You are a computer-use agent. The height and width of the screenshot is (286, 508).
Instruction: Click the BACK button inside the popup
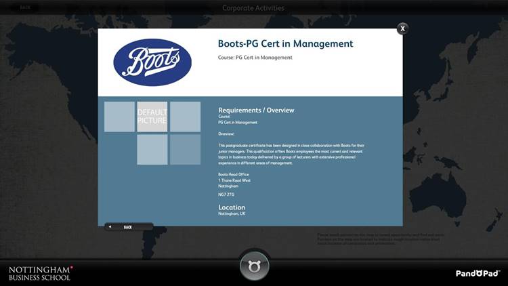click(129, 227)
